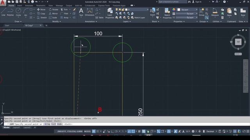Click the Mirror command
Screen dimensions: 250x140
[x=53, y=14]
